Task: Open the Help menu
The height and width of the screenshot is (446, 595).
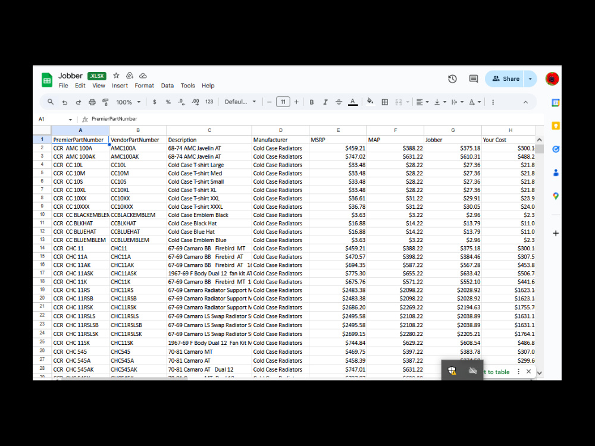Action: coord(208,86)
